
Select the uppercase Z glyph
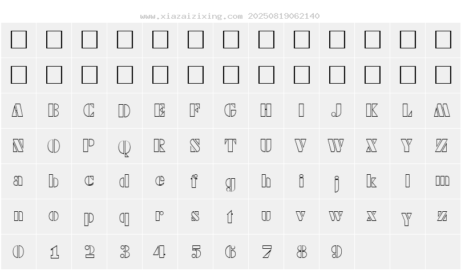click(442, 146)
